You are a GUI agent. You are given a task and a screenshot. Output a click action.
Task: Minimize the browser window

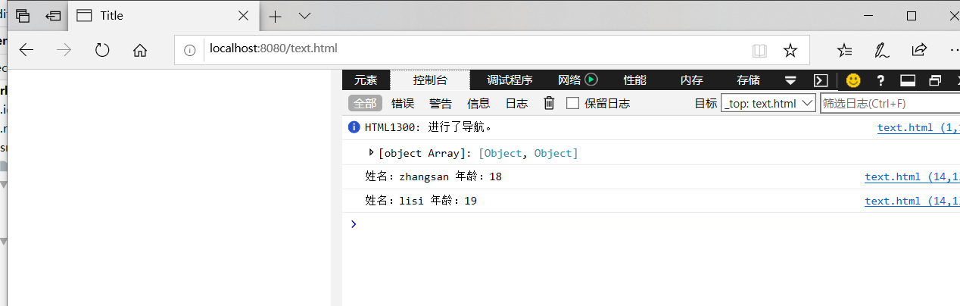[867, 16]
